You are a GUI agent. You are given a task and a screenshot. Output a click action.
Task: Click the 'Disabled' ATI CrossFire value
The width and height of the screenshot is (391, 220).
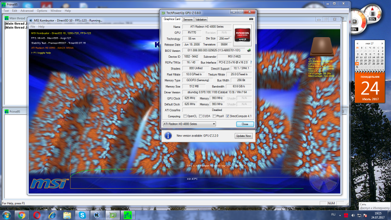[x=217, y=110]
